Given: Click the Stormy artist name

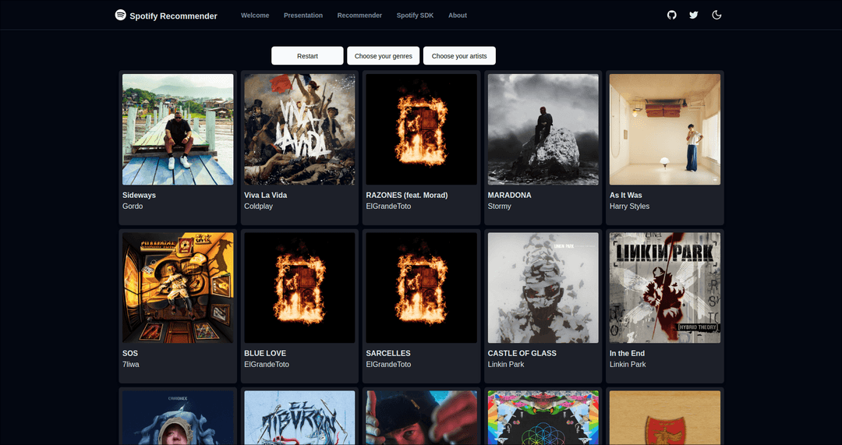Looking at the screenshot, I should click(x=500, y=206).
